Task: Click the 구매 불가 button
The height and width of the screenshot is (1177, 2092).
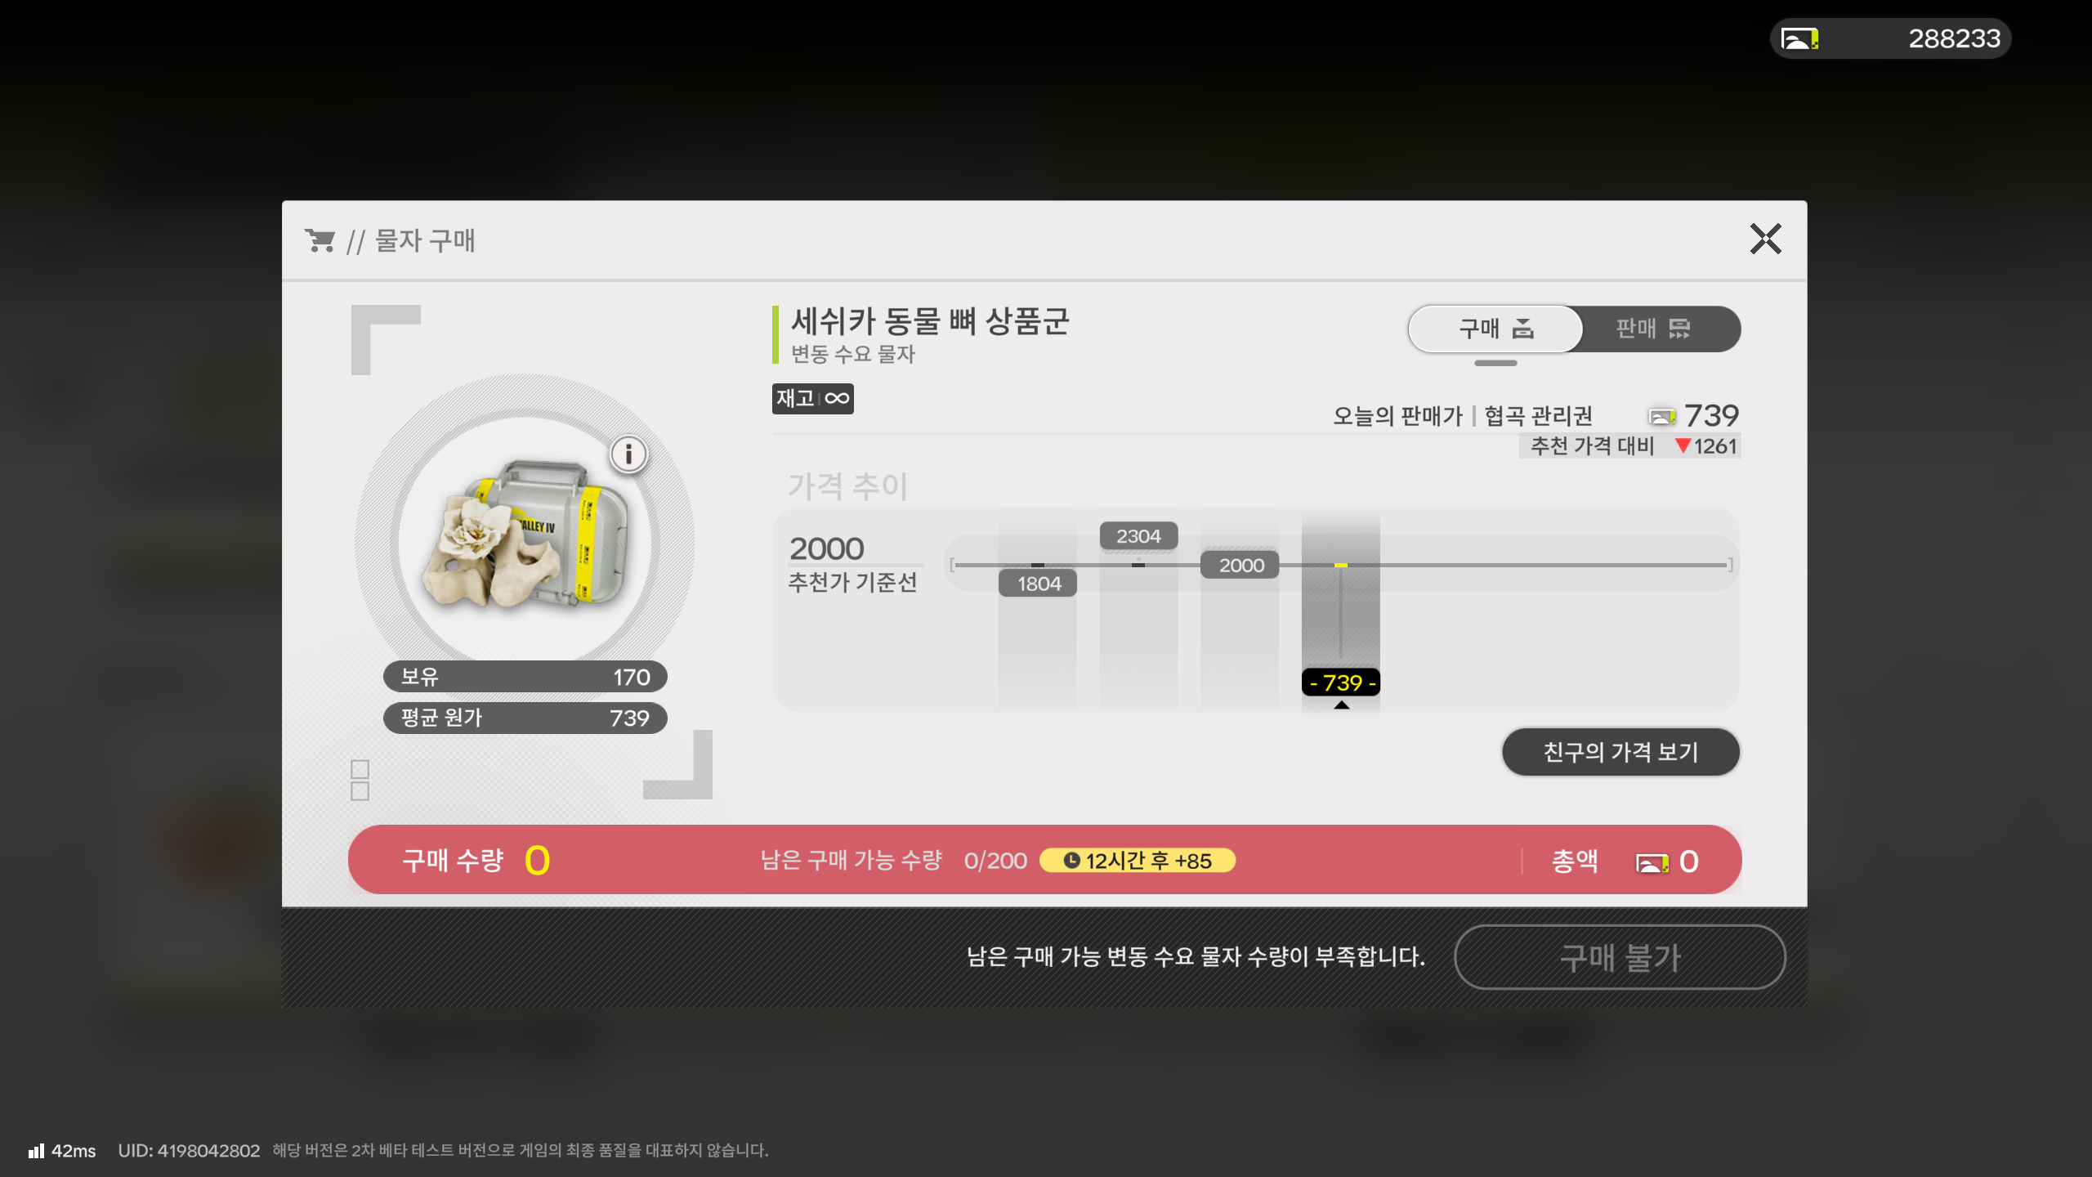Action: [x=1620, y=957]
